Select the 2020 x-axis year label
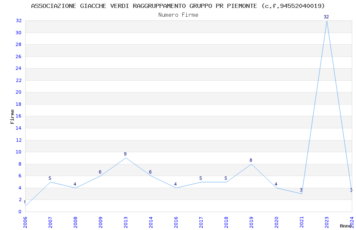The height and width of the screenshot is (230, 356). (276, 222)
